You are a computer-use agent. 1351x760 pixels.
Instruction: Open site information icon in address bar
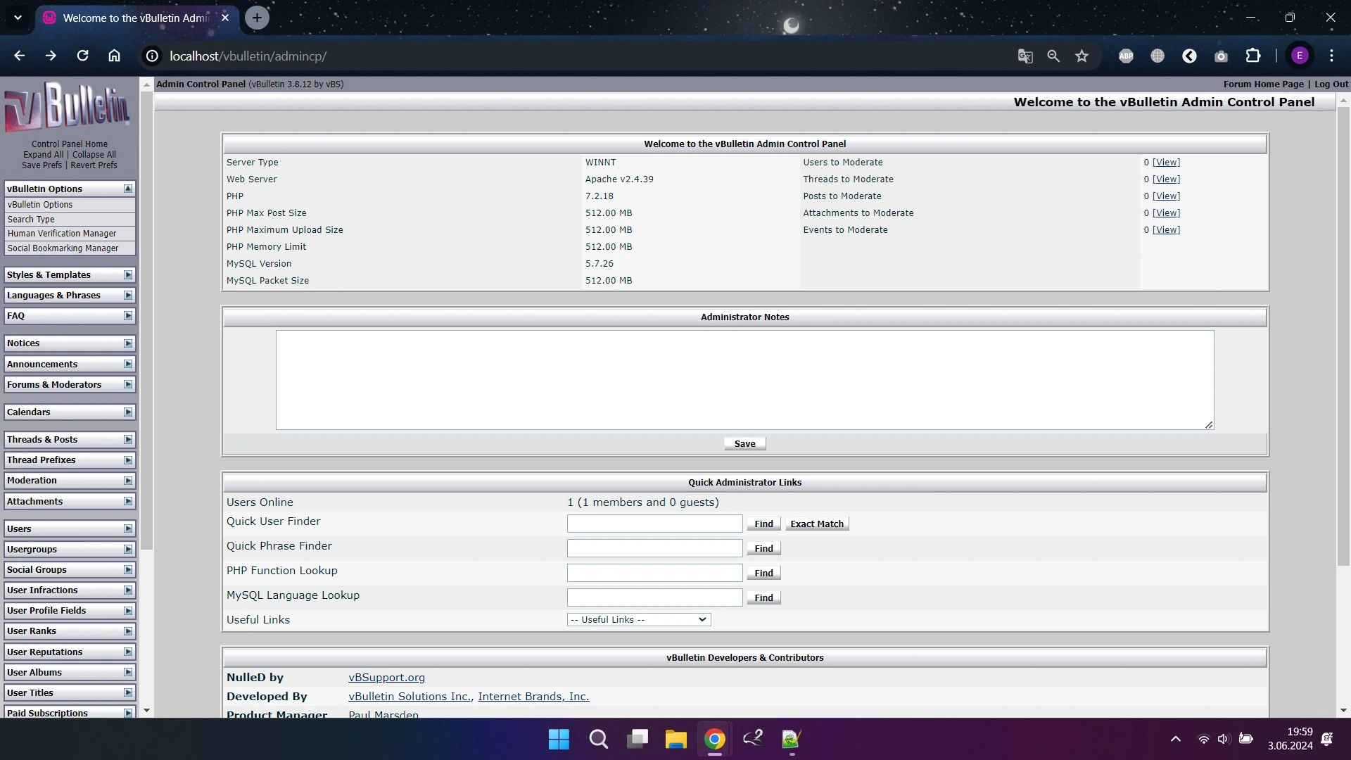(x=152, y=56)
